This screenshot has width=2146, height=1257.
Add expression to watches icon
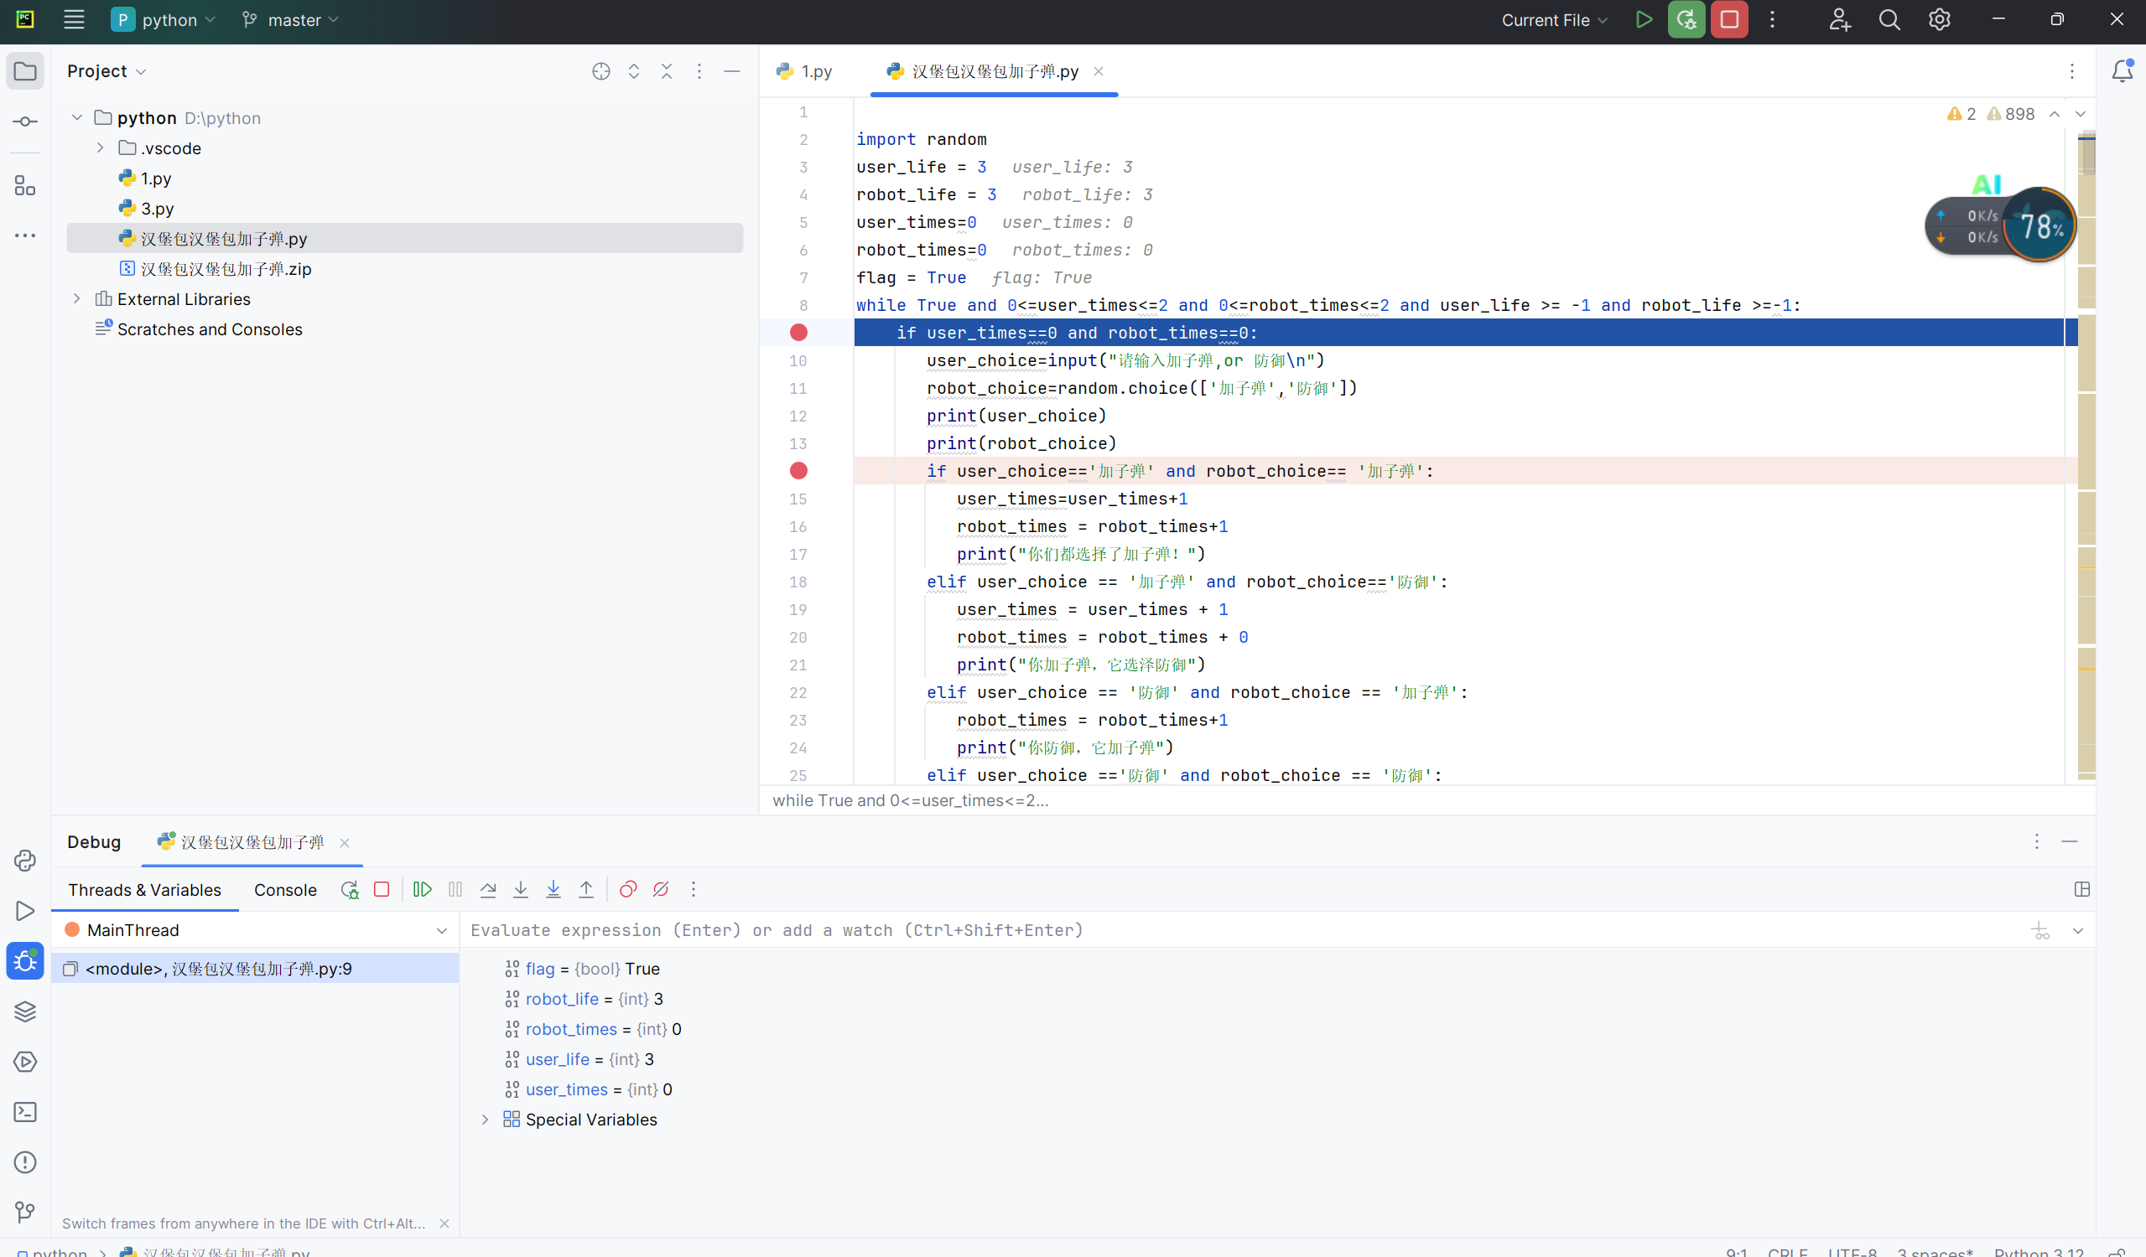2040,930
